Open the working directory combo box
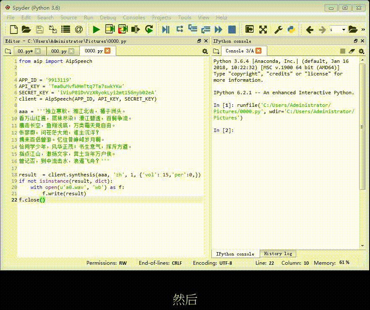370x310 pixels. click(x=338, y=30)
